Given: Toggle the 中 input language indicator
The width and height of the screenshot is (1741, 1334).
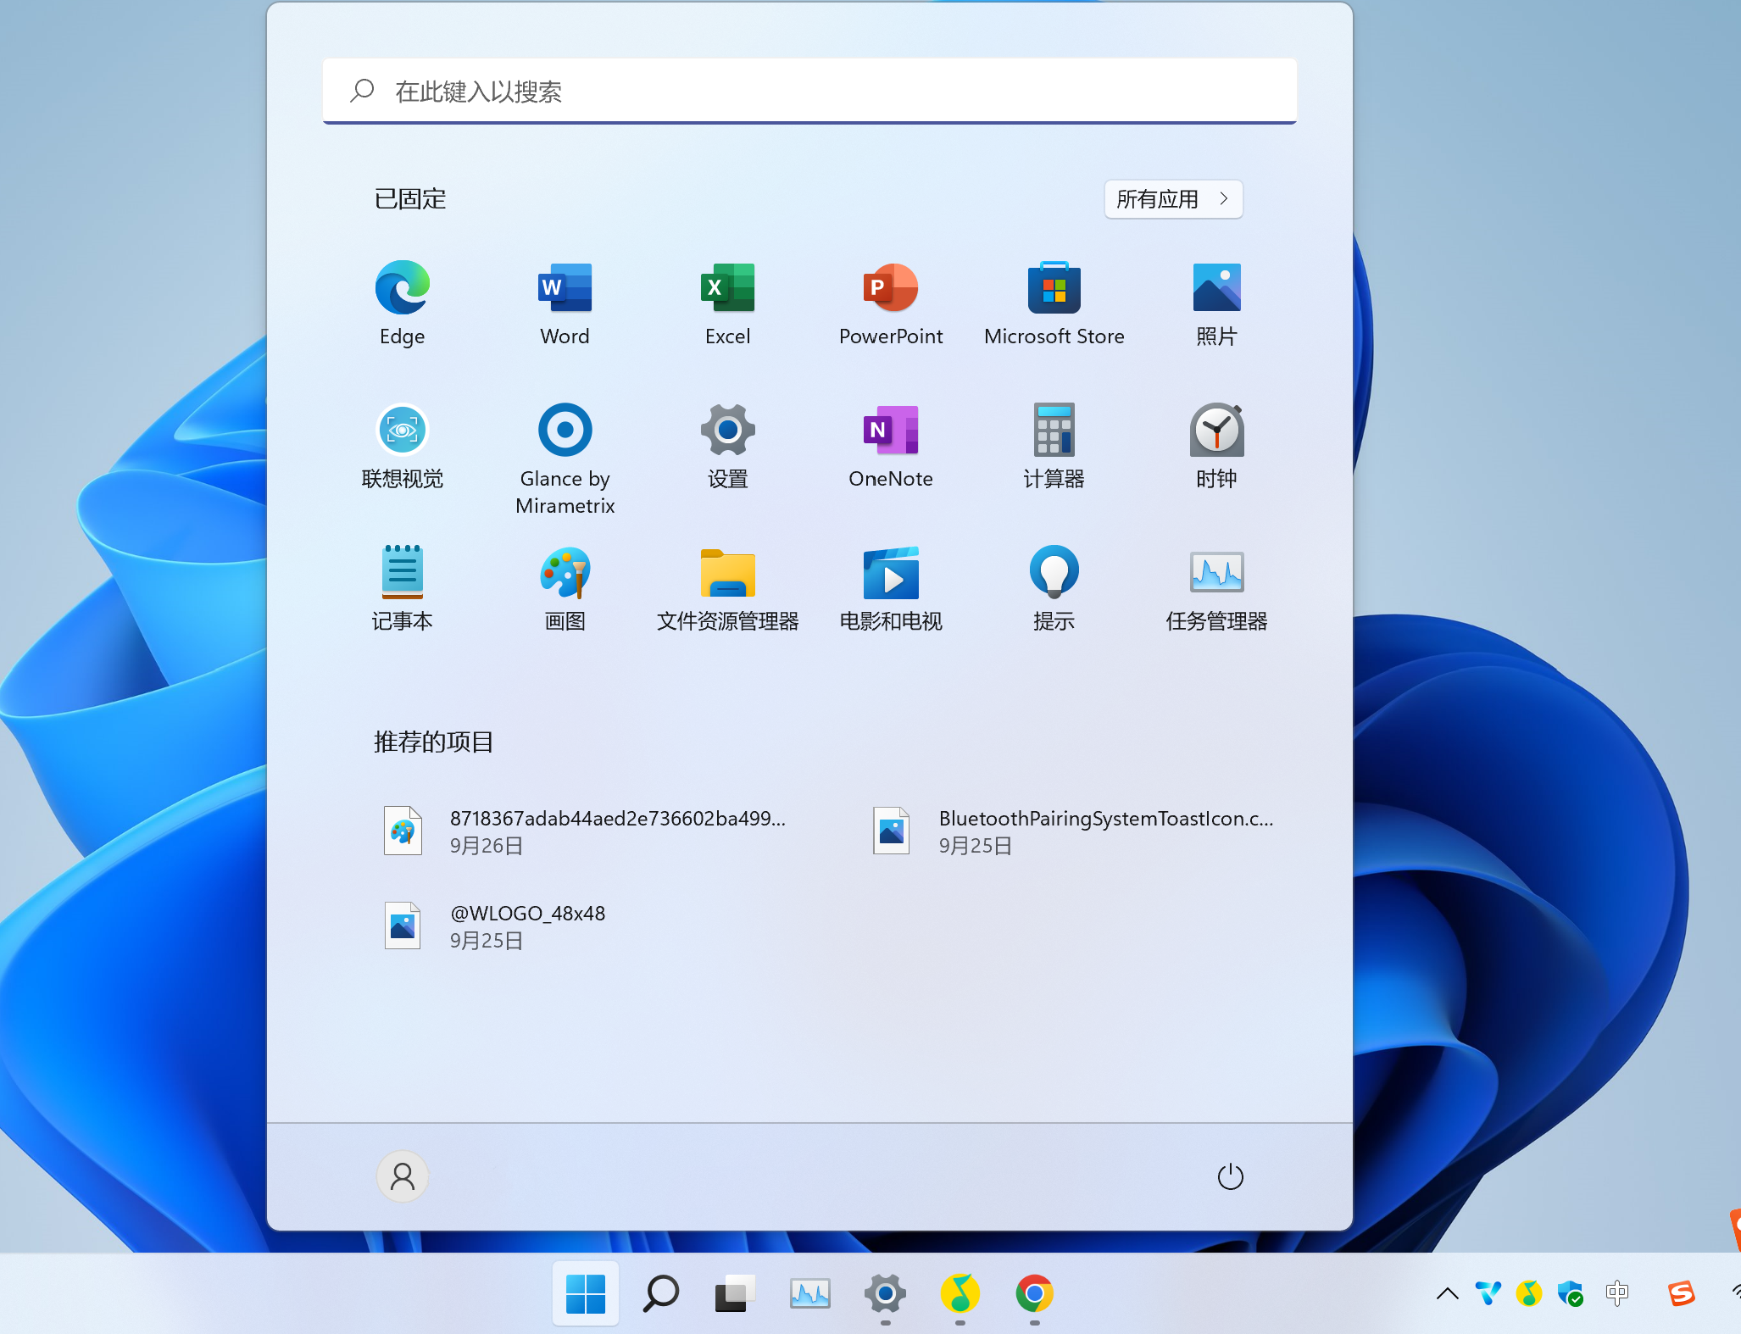Looking at the screenshot, I should pos(1616,1293).
